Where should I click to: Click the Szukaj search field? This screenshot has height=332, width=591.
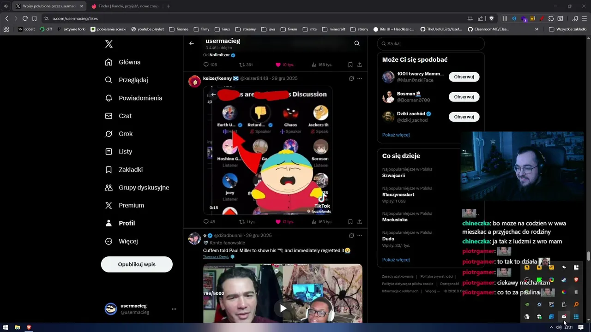[431, 43]
